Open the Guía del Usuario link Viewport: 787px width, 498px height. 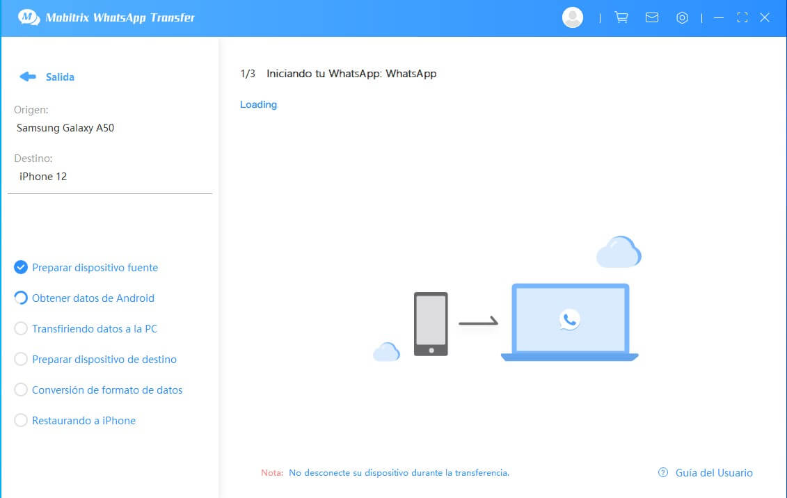(714, 473)
